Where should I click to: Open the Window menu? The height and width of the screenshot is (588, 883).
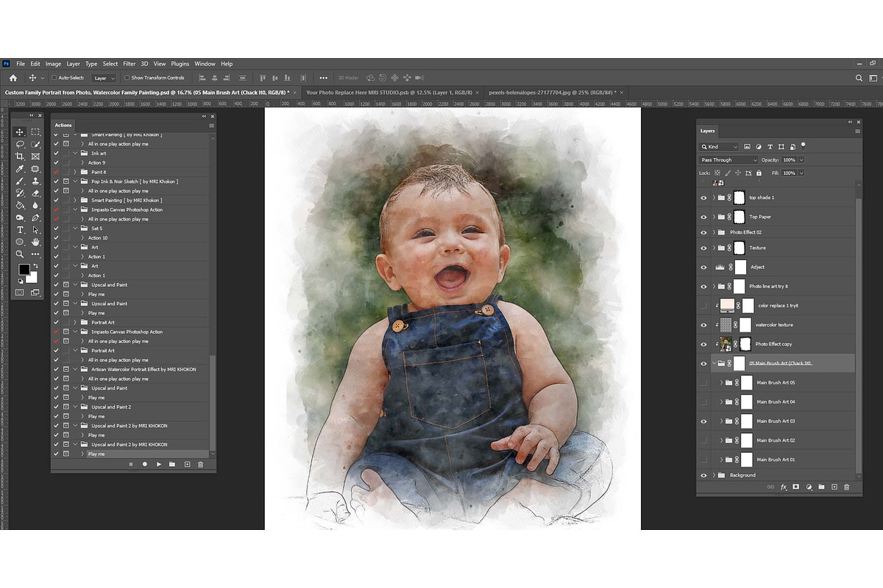205,64
